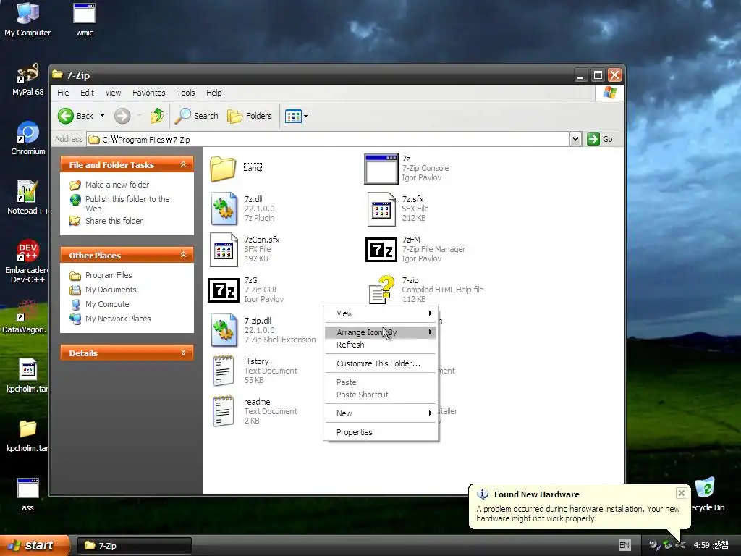The height and width of the screenshot is (556, 741).
Task: Click the Forward arrow toolbar icon
Action: pos(122,116)
